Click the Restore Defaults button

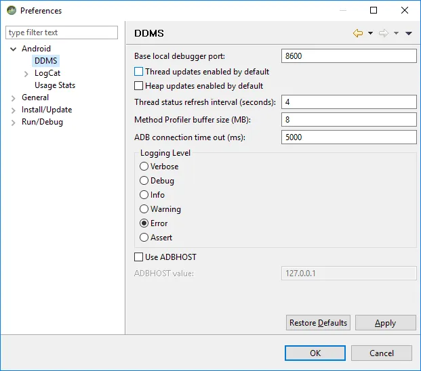(x=318, y=322)
